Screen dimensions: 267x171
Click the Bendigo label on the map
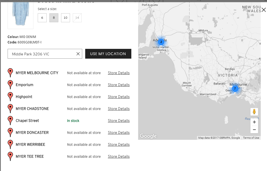pos(230,69)
